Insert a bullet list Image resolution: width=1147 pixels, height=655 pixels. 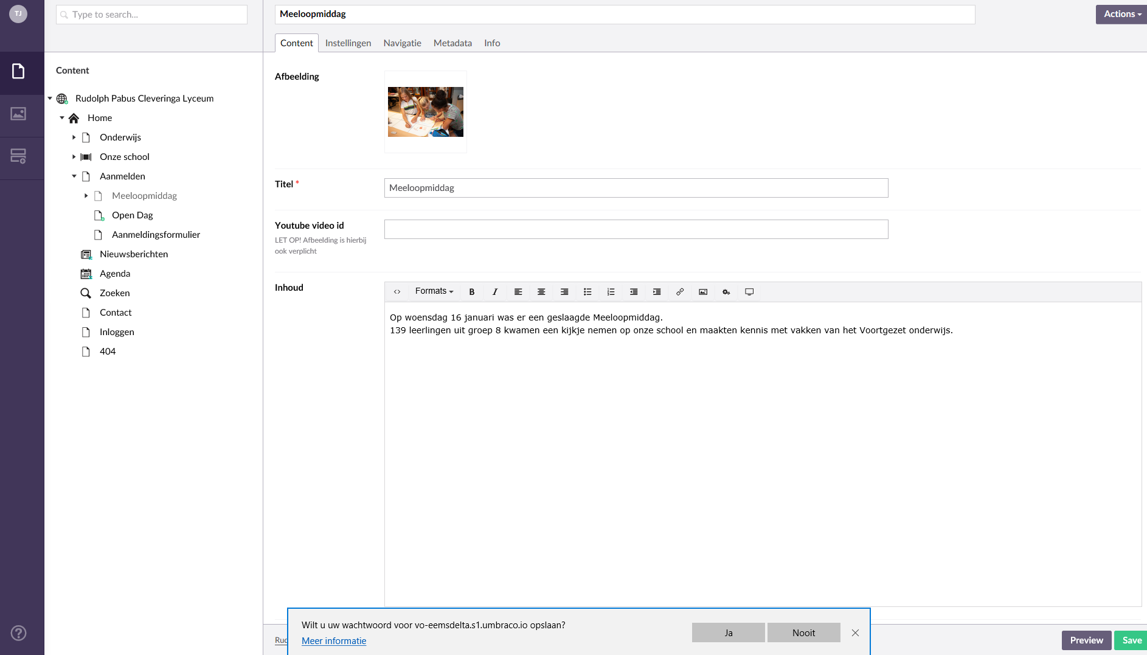[x=587, y=292]
